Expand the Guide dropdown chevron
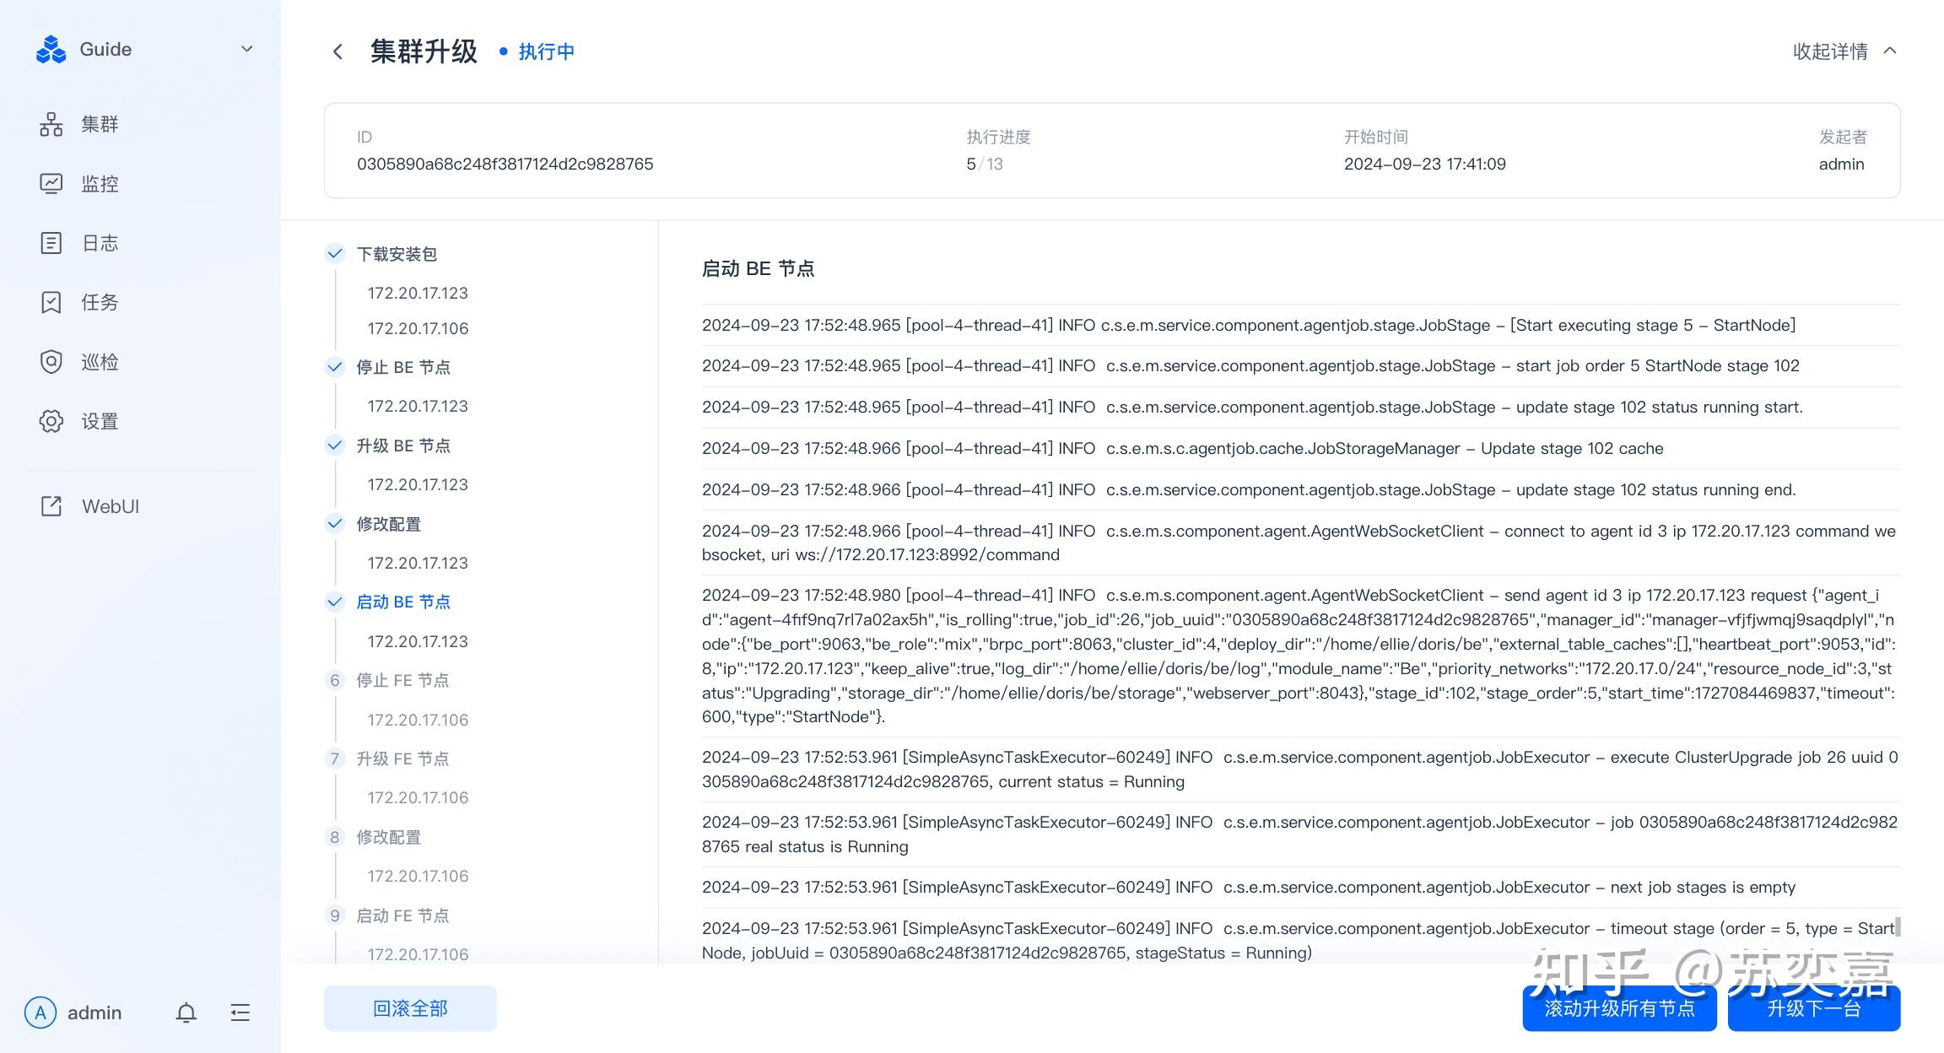Viewport: 1944px width, 1053px height. click(246, 49)
